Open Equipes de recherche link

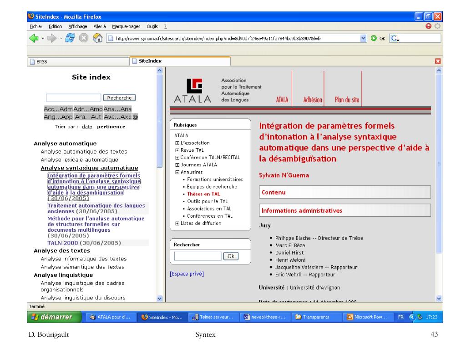212,187
